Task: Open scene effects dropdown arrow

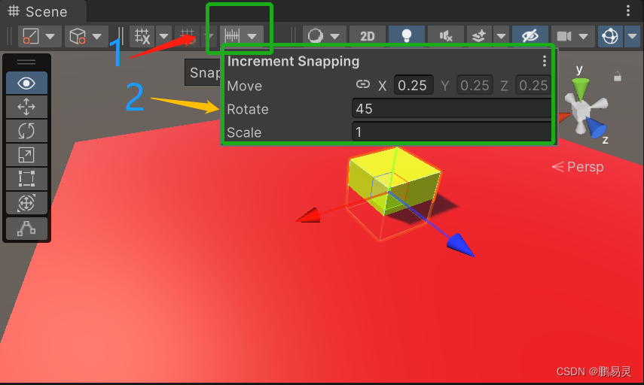Action: (501, 37)
